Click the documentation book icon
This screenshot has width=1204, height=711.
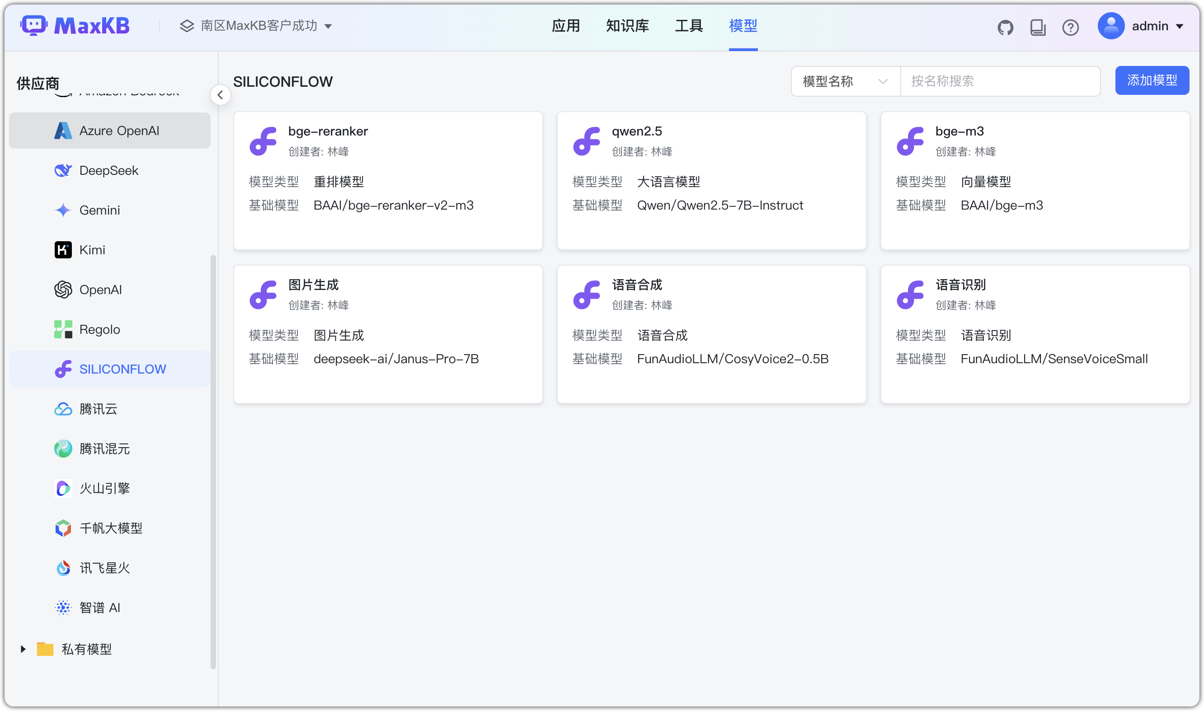pos(1038,27)
